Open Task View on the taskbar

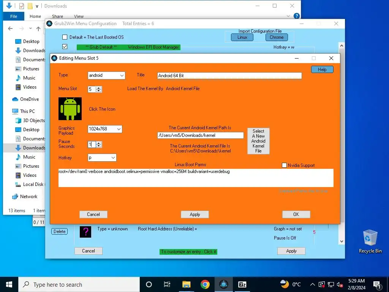[x=167, y=284]
